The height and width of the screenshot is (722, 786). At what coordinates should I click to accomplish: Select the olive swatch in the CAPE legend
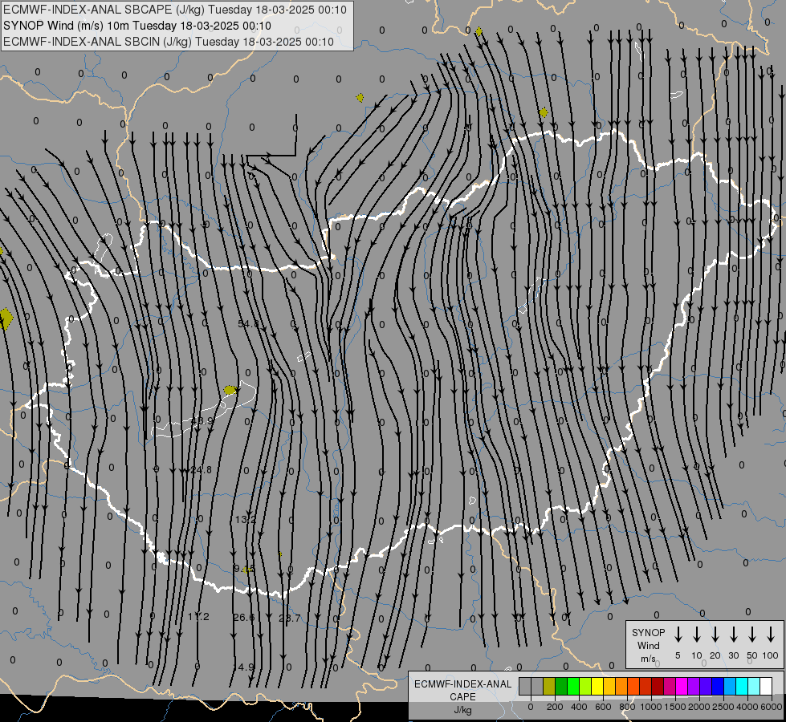click(x=549, y=686)
